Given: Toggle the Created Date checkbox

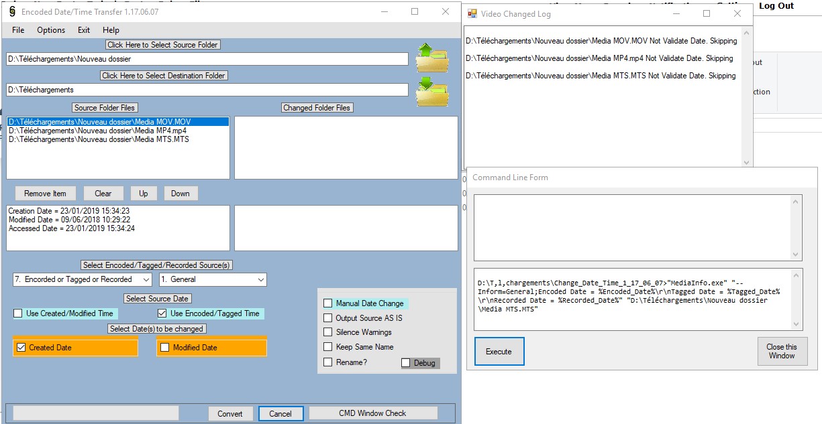Looking at the screenshot, I should coord(21,348).
